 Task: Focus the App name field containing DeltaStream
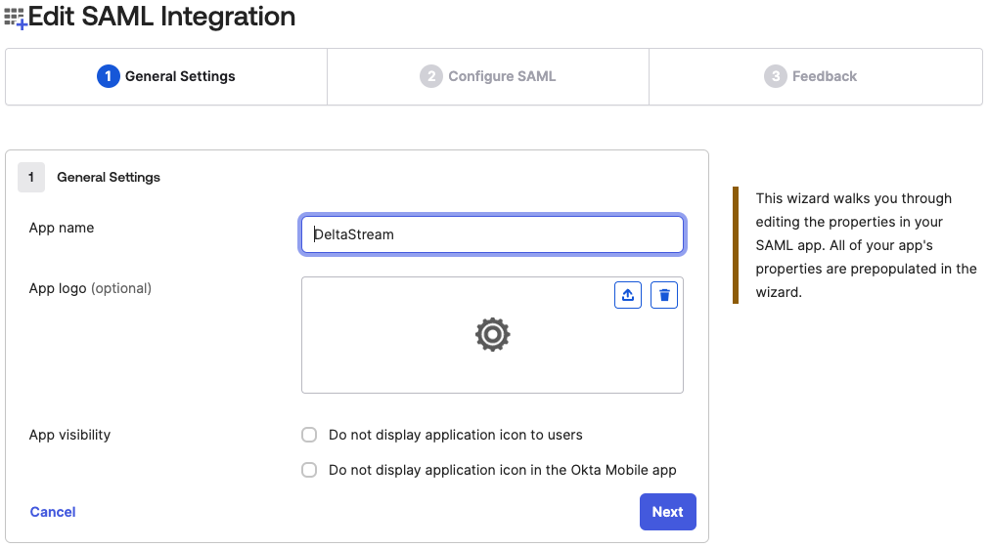click(x=492, y=234)
